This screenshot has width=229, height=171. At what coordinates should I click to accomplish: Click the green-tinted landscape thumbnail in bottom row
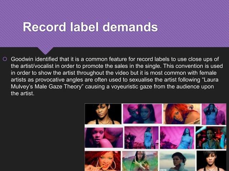coord(140,161)
